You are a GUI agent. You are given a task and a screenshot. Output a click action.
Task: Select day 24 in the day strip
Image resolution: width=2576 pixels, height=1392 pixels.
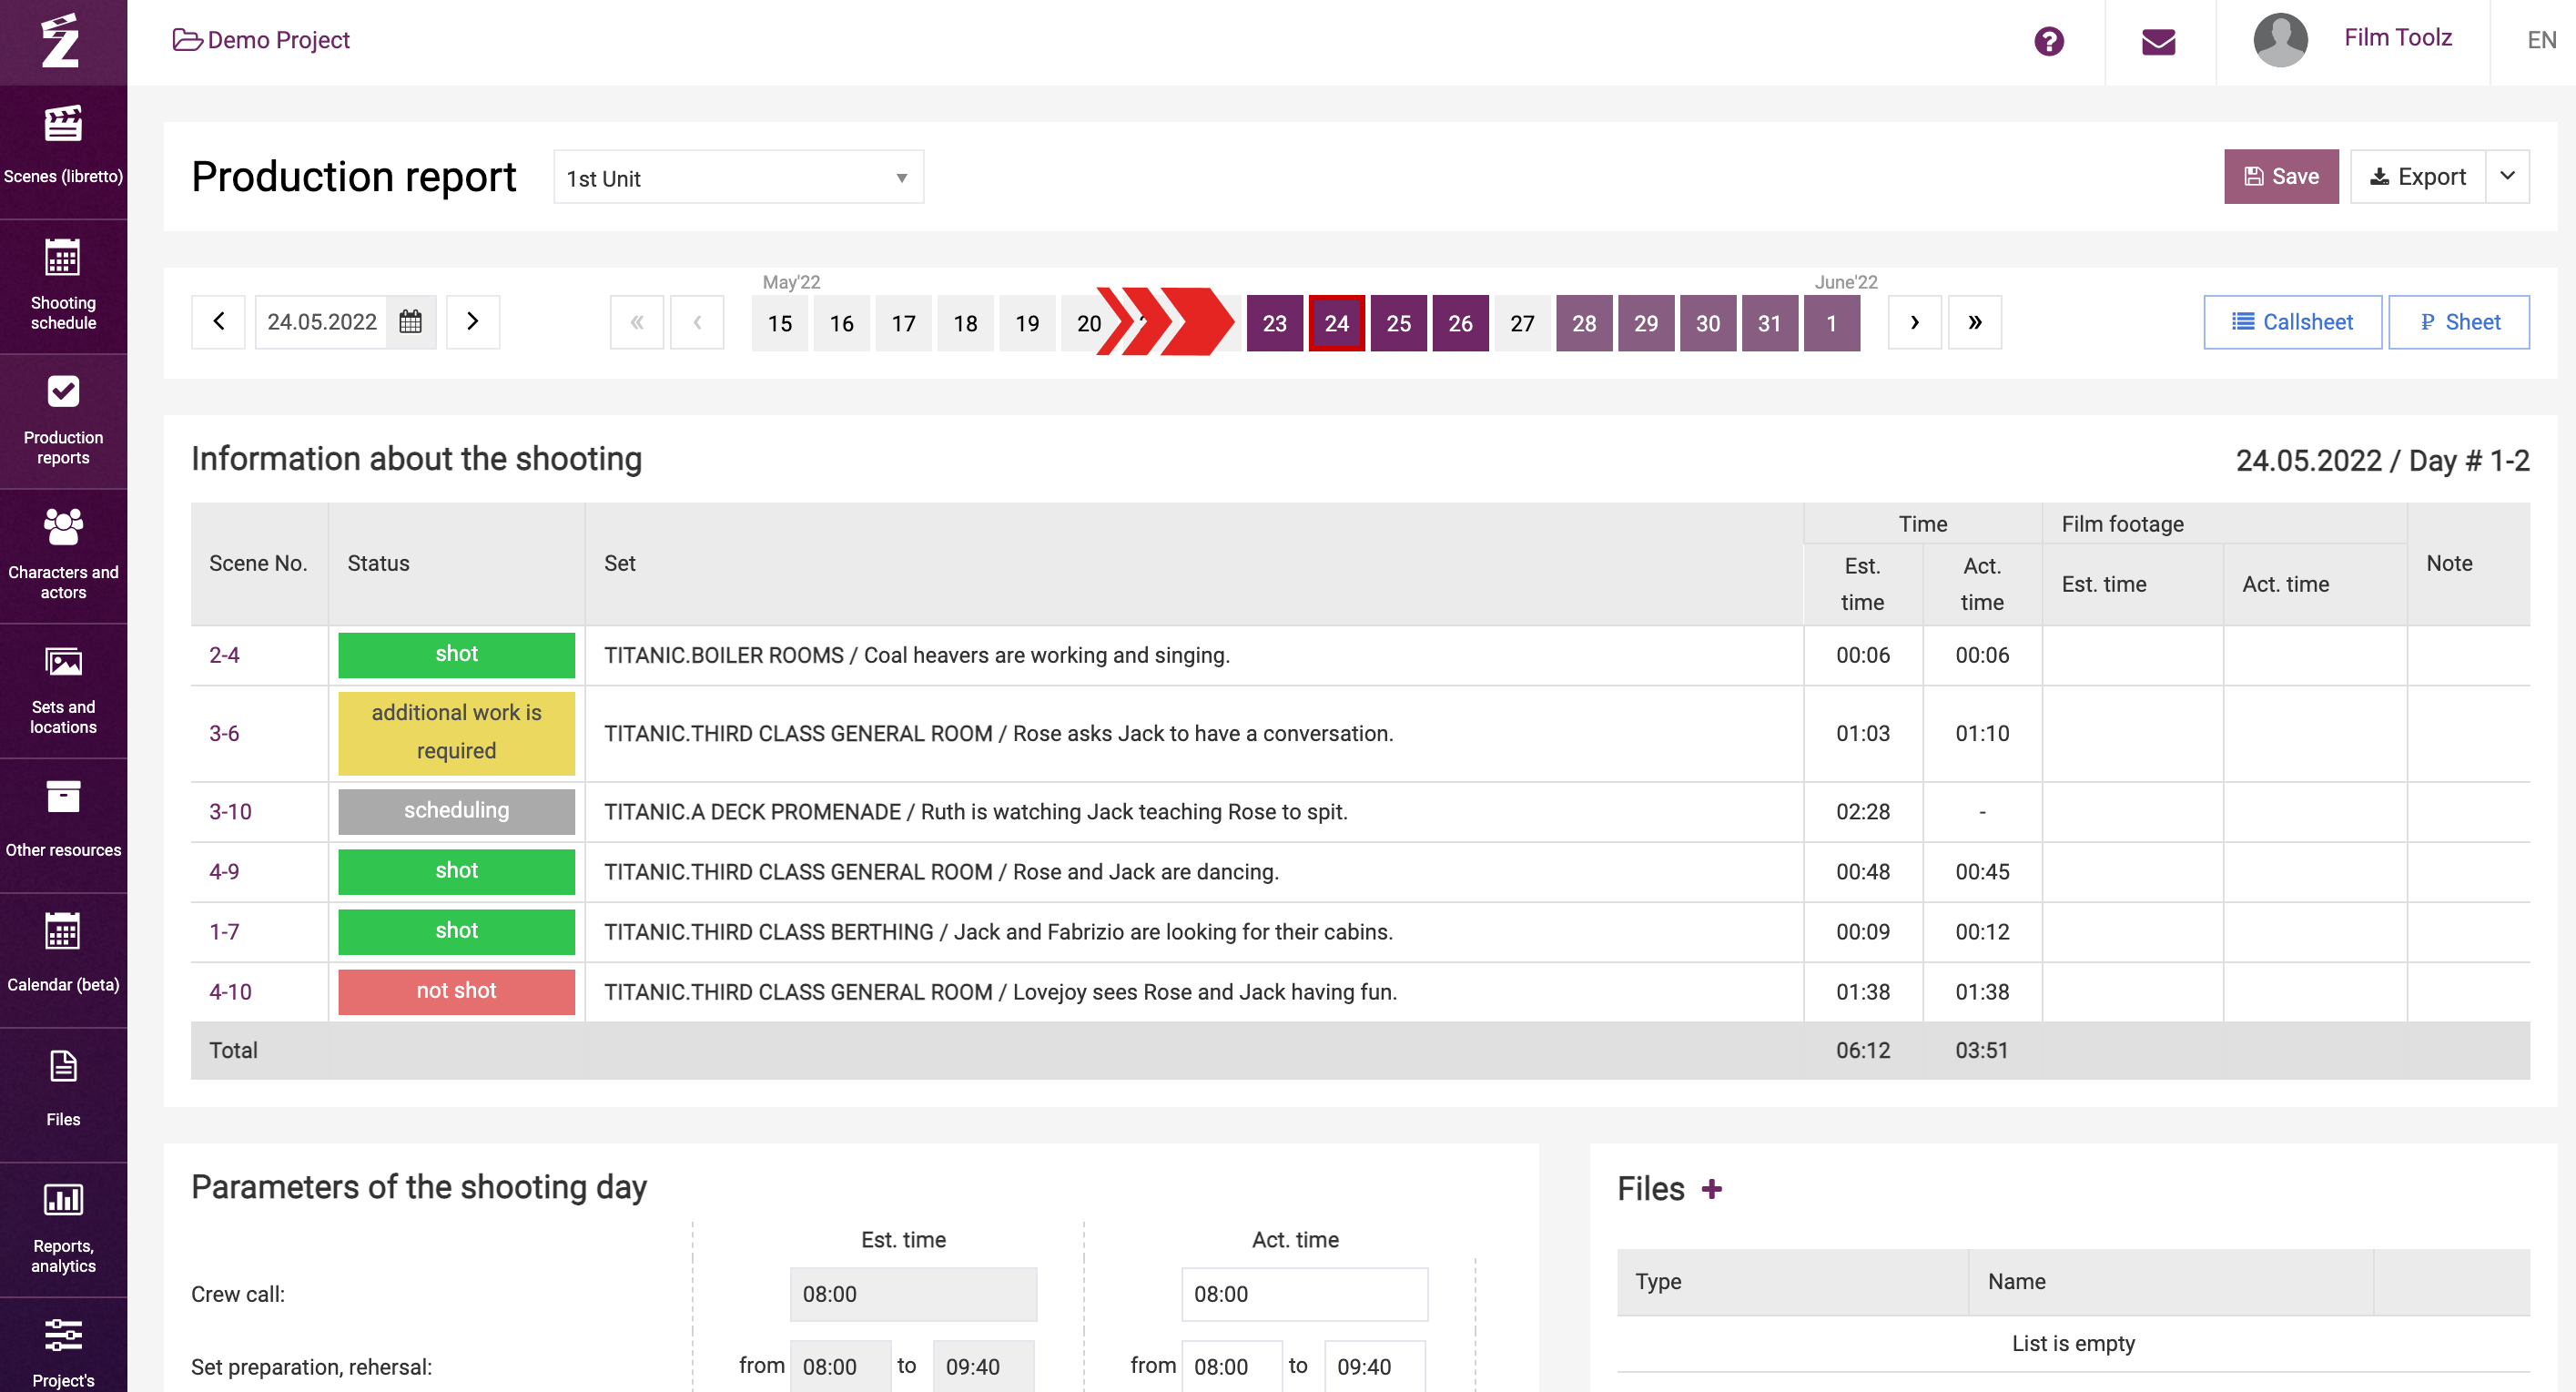pyautogui.click(x=1337, y=323)
